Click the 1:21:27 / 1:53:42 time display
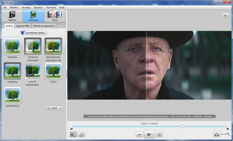This screenshot has height=141, width=233. tap(149, 124)
